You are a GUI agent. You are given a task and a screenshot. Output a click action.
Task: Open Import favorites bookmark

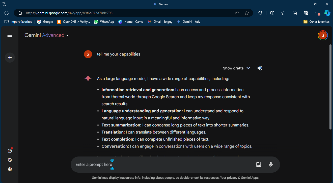tap(18, 22)
